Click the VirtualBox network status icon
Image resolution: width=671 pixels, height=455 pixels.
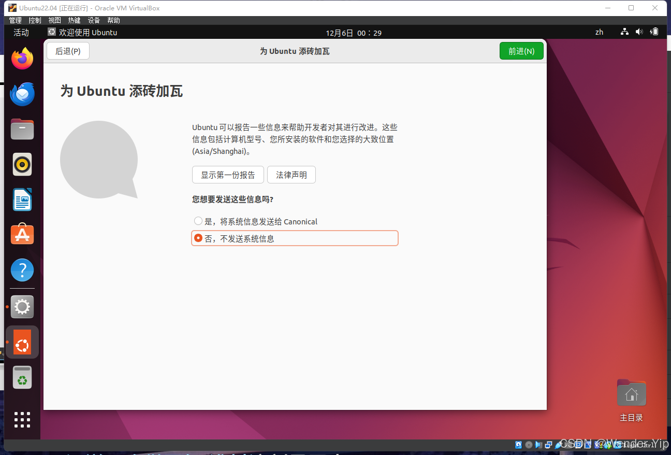[548, 445]
